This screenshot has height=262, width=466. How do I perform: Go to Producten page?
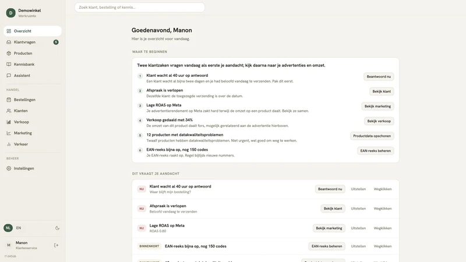(33, 53)
